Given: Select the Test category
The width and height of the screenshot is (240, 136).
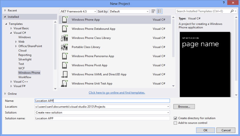Looking at the screenshot, I should coord(21,64).
